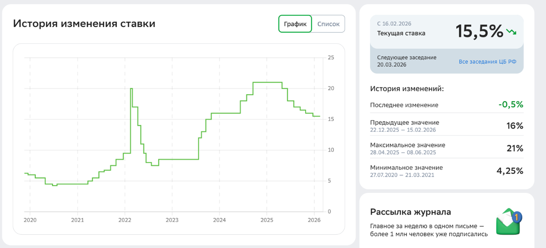Click the 25 value on the rate axis

[331, 58]
